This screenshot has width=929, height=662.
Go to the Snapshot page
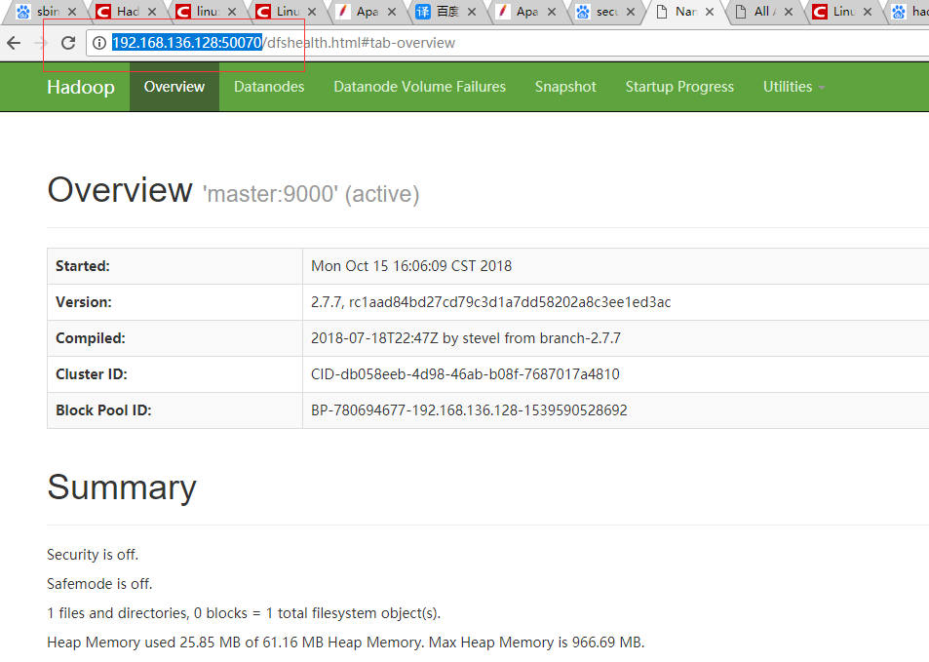(565, 87)
